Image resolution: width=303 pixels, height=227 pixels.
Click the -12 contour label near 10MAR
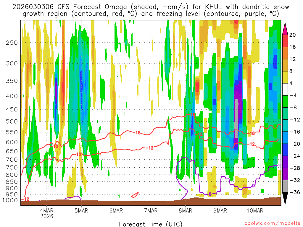pyautogui.click(x=251, y=144)
